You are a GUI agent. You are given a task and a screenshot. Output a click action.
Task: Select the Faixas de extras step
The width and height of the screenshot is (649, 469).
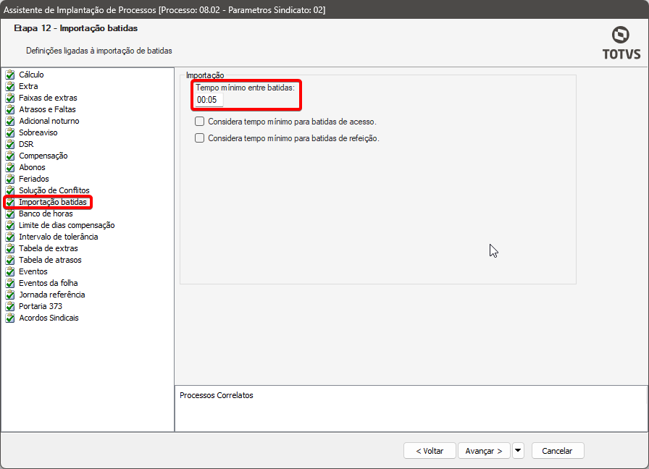48,98
